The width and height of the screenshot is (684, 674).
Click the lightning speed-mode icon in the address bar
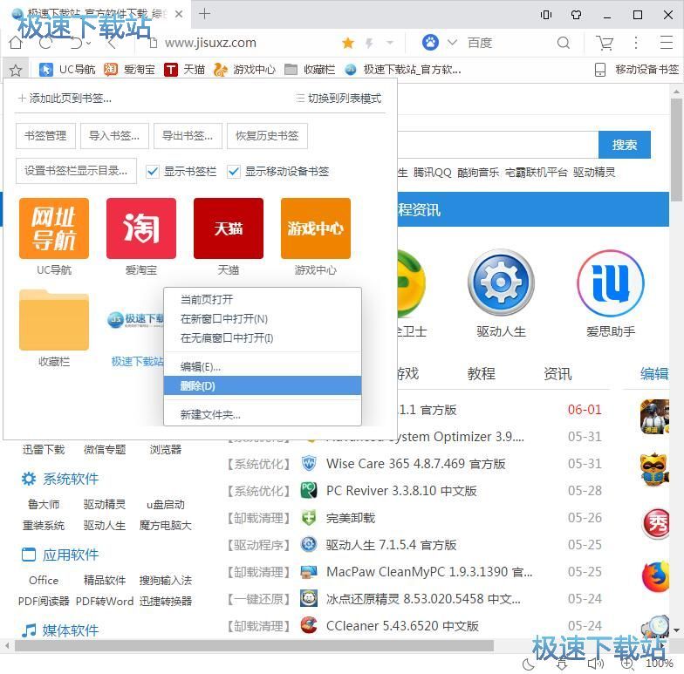369,44
